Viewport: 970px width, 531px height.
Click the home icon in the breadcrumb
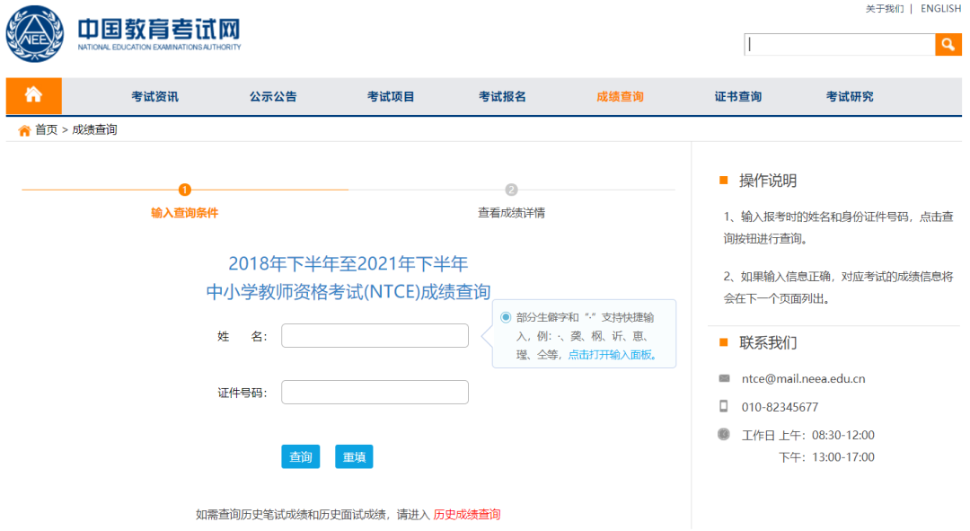[24, 129]
